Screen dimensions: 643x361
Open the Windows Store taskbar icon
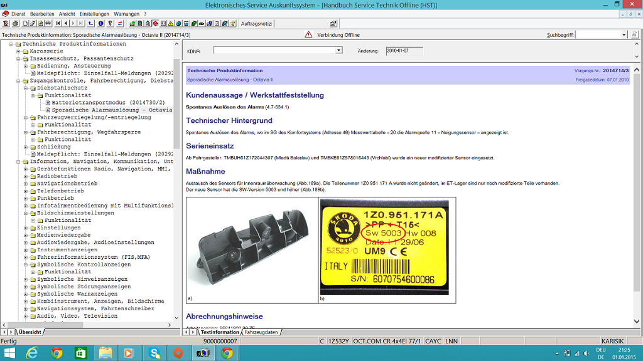[81, 353]
